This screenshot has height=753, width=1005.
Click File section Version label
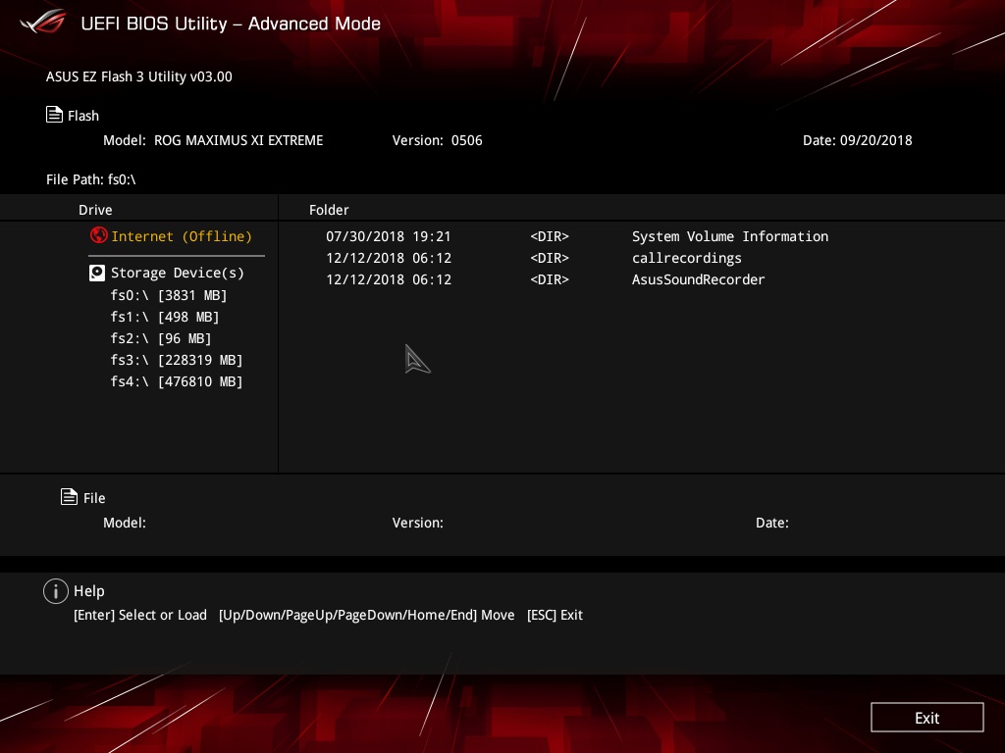(418, 523)
